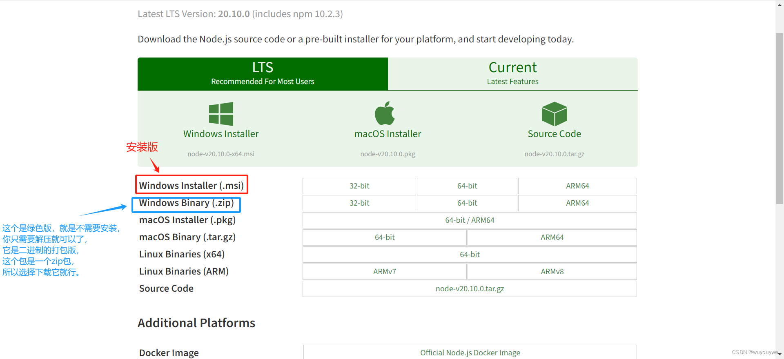Viewport: 784px width, 359px height.
Task: Open the Windows Installer download link
Action: [x=221, y=134]
